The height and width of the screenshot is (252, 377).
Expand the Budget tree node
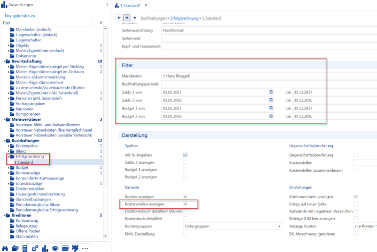point(8,167)
